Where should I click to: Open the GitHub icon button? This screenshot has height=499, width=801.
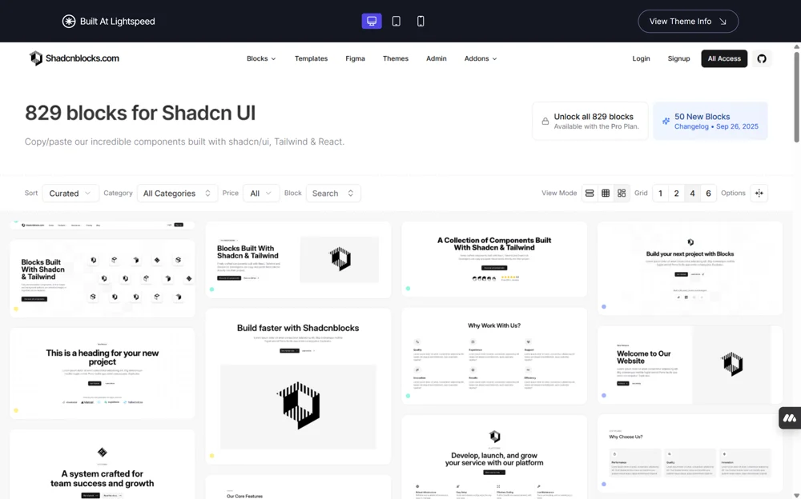(762, 58)
